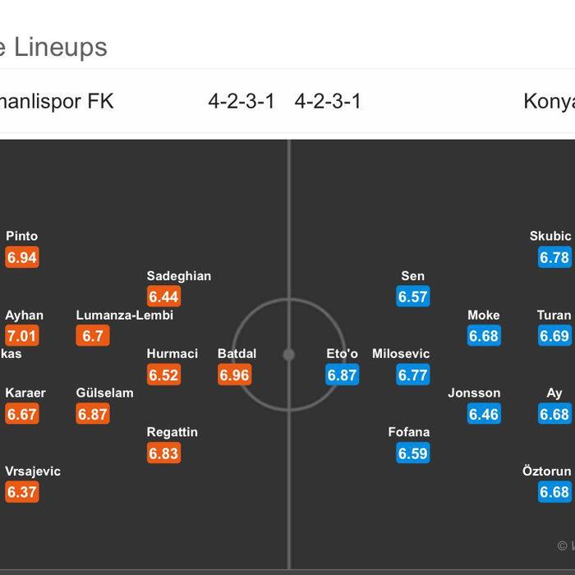Viewport: 575px width, 575px height.
Task: Click the Lumanza-Lembi player name
Action: point(125,315)
